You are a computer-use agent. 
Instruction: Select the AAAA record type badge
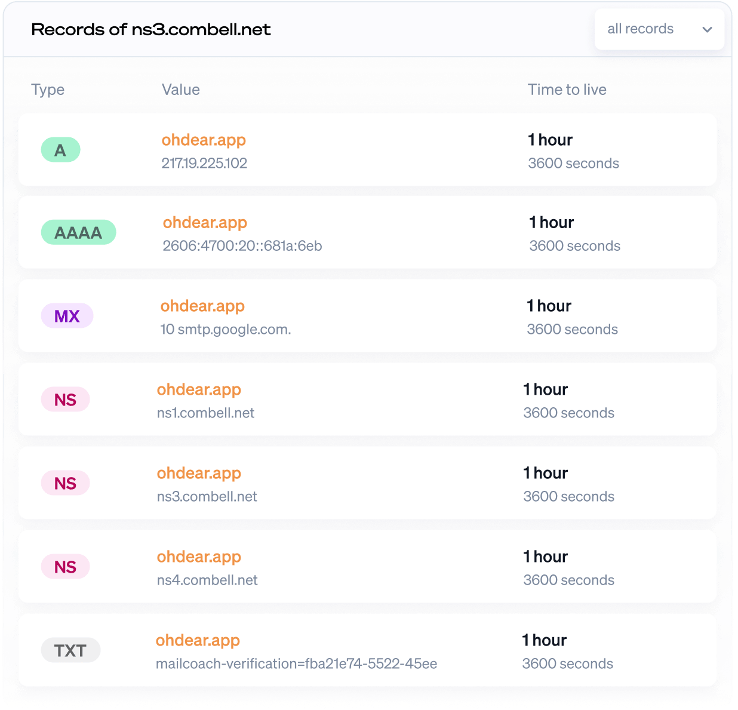coord(78,232)
